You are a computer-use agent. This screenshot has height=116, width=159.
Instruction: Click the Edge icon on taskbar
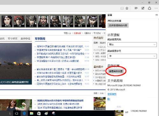point(24,113)
